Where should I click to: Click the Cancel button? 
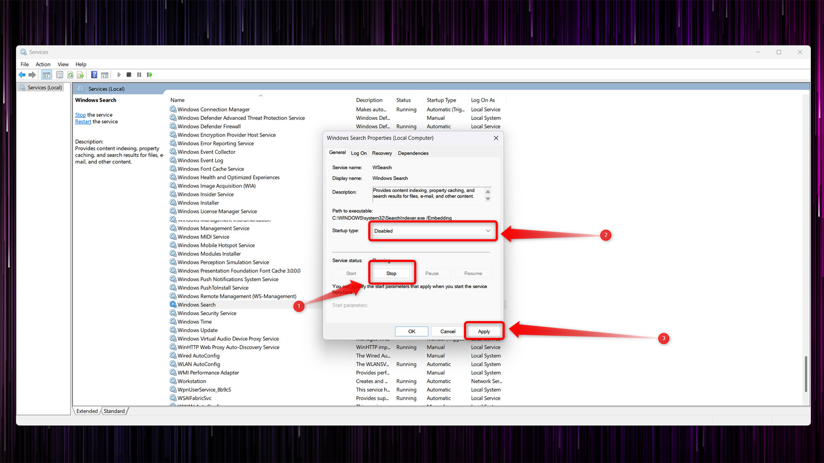pos(448,331)
